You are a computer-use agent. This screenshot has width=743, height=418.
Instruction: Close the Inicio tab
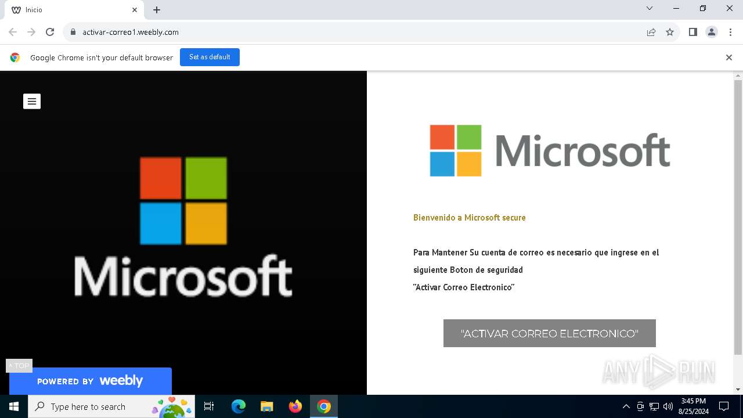(x=135, y=10)
